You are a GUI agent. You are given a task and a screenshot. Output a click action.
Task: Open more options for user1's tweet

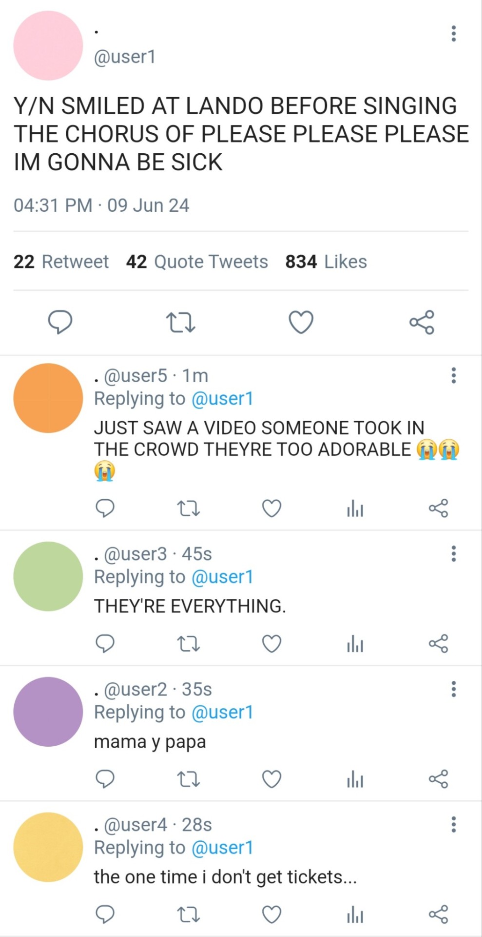click(x=453, y=34)
